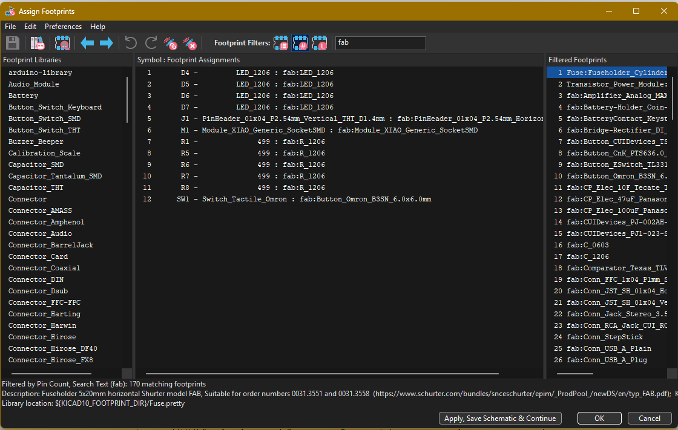Open the footprint library table icon
Screen dimensions: 678x430
point(37,43)
